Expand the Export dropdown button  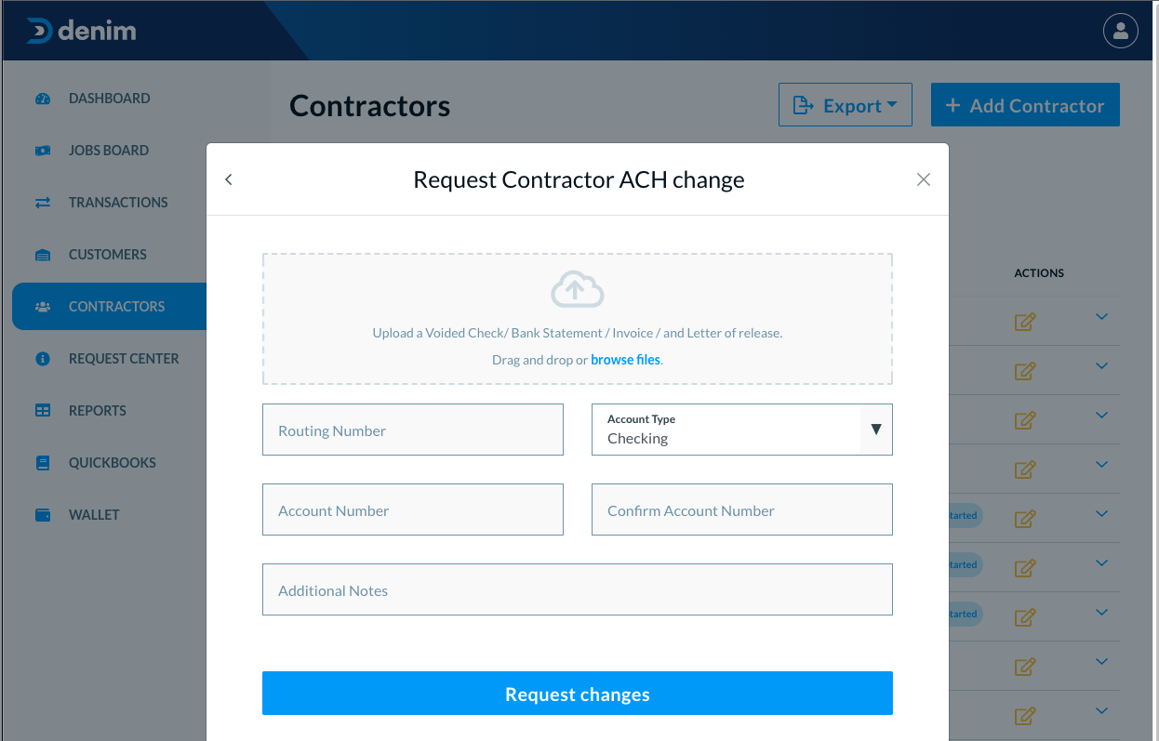pyautogui.click(x=846, y=105)
